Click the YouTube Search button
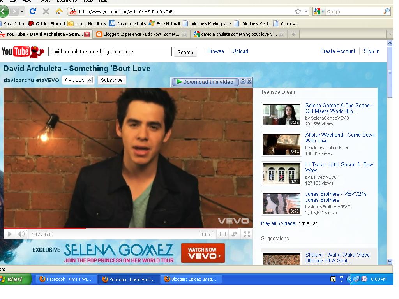 click(x=185, y=52)
